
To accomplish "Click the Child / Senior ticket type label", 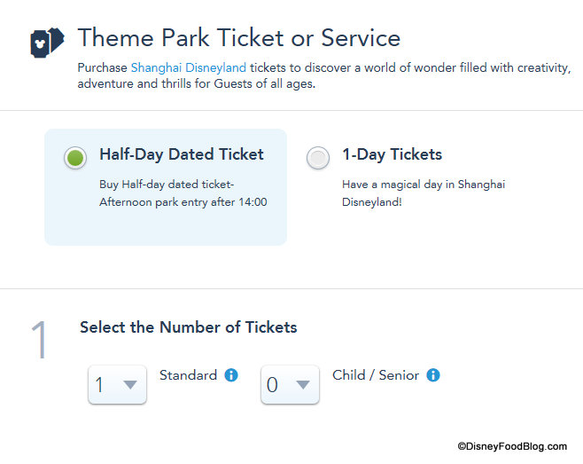I will (x=376, y=375).
